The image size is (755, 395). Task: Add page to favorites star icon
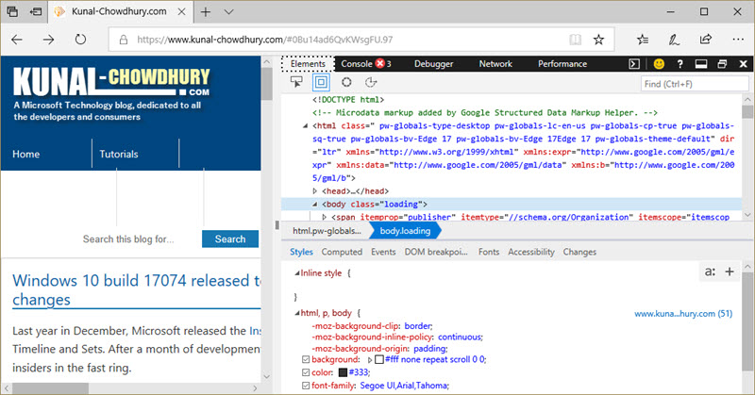598,40
